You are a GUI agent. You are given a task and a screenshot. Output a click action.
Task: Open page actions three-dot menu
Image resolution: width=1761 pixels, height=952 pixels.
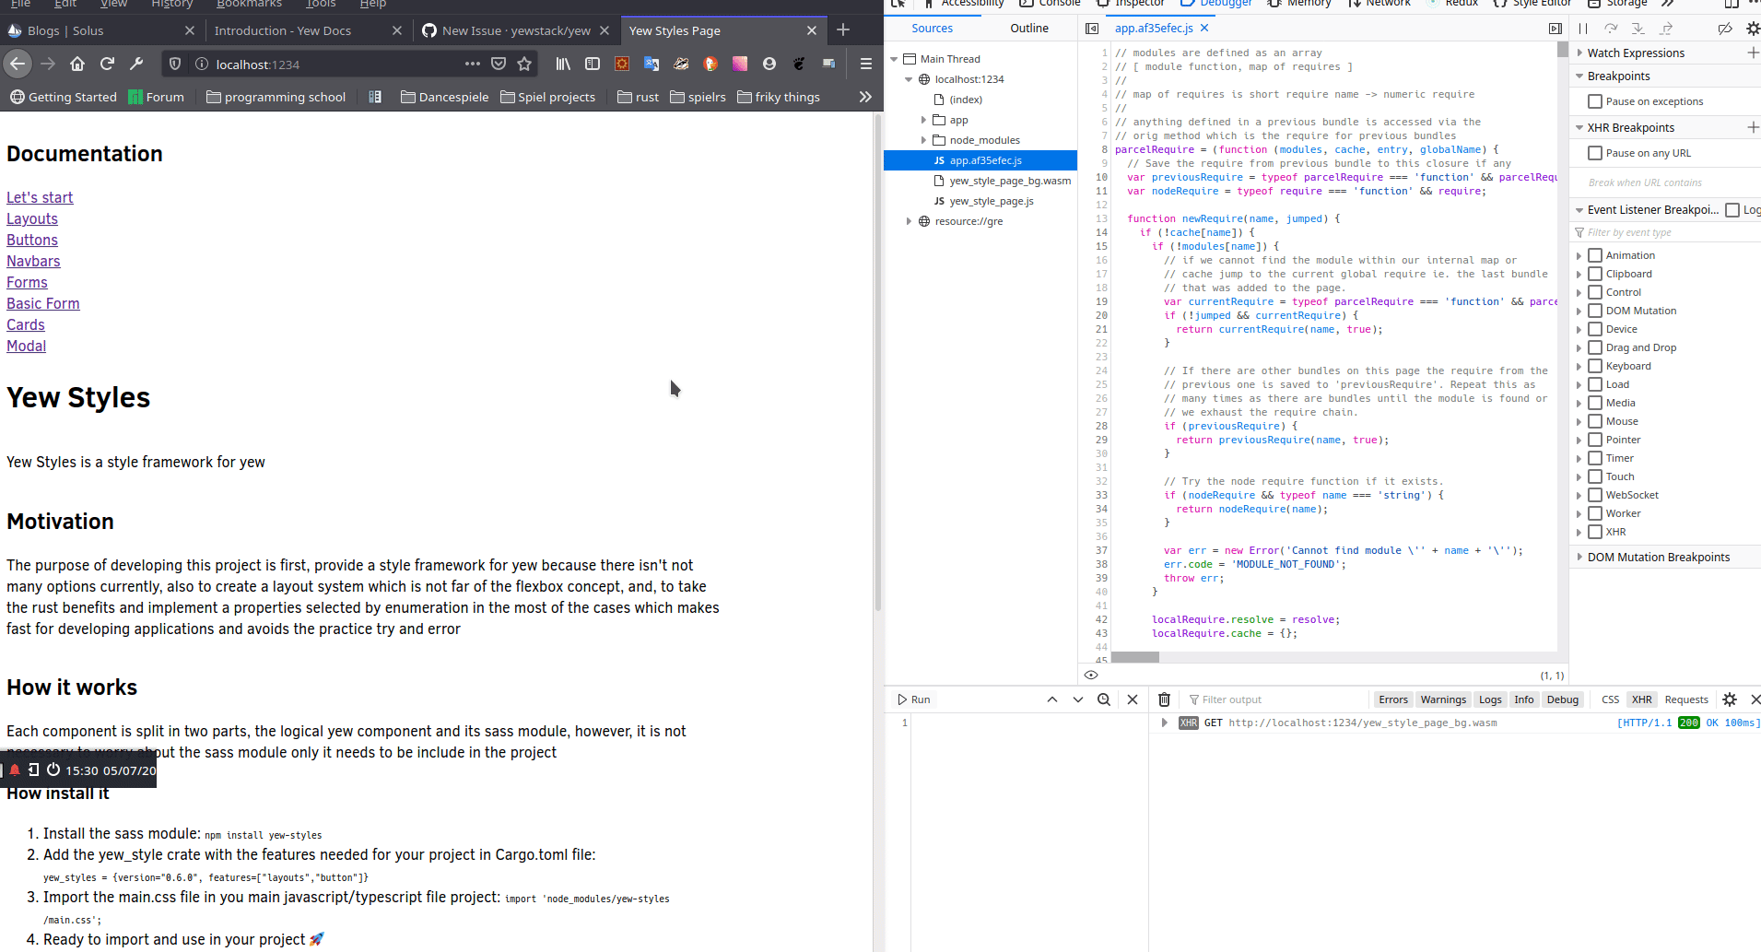[473, 64]
